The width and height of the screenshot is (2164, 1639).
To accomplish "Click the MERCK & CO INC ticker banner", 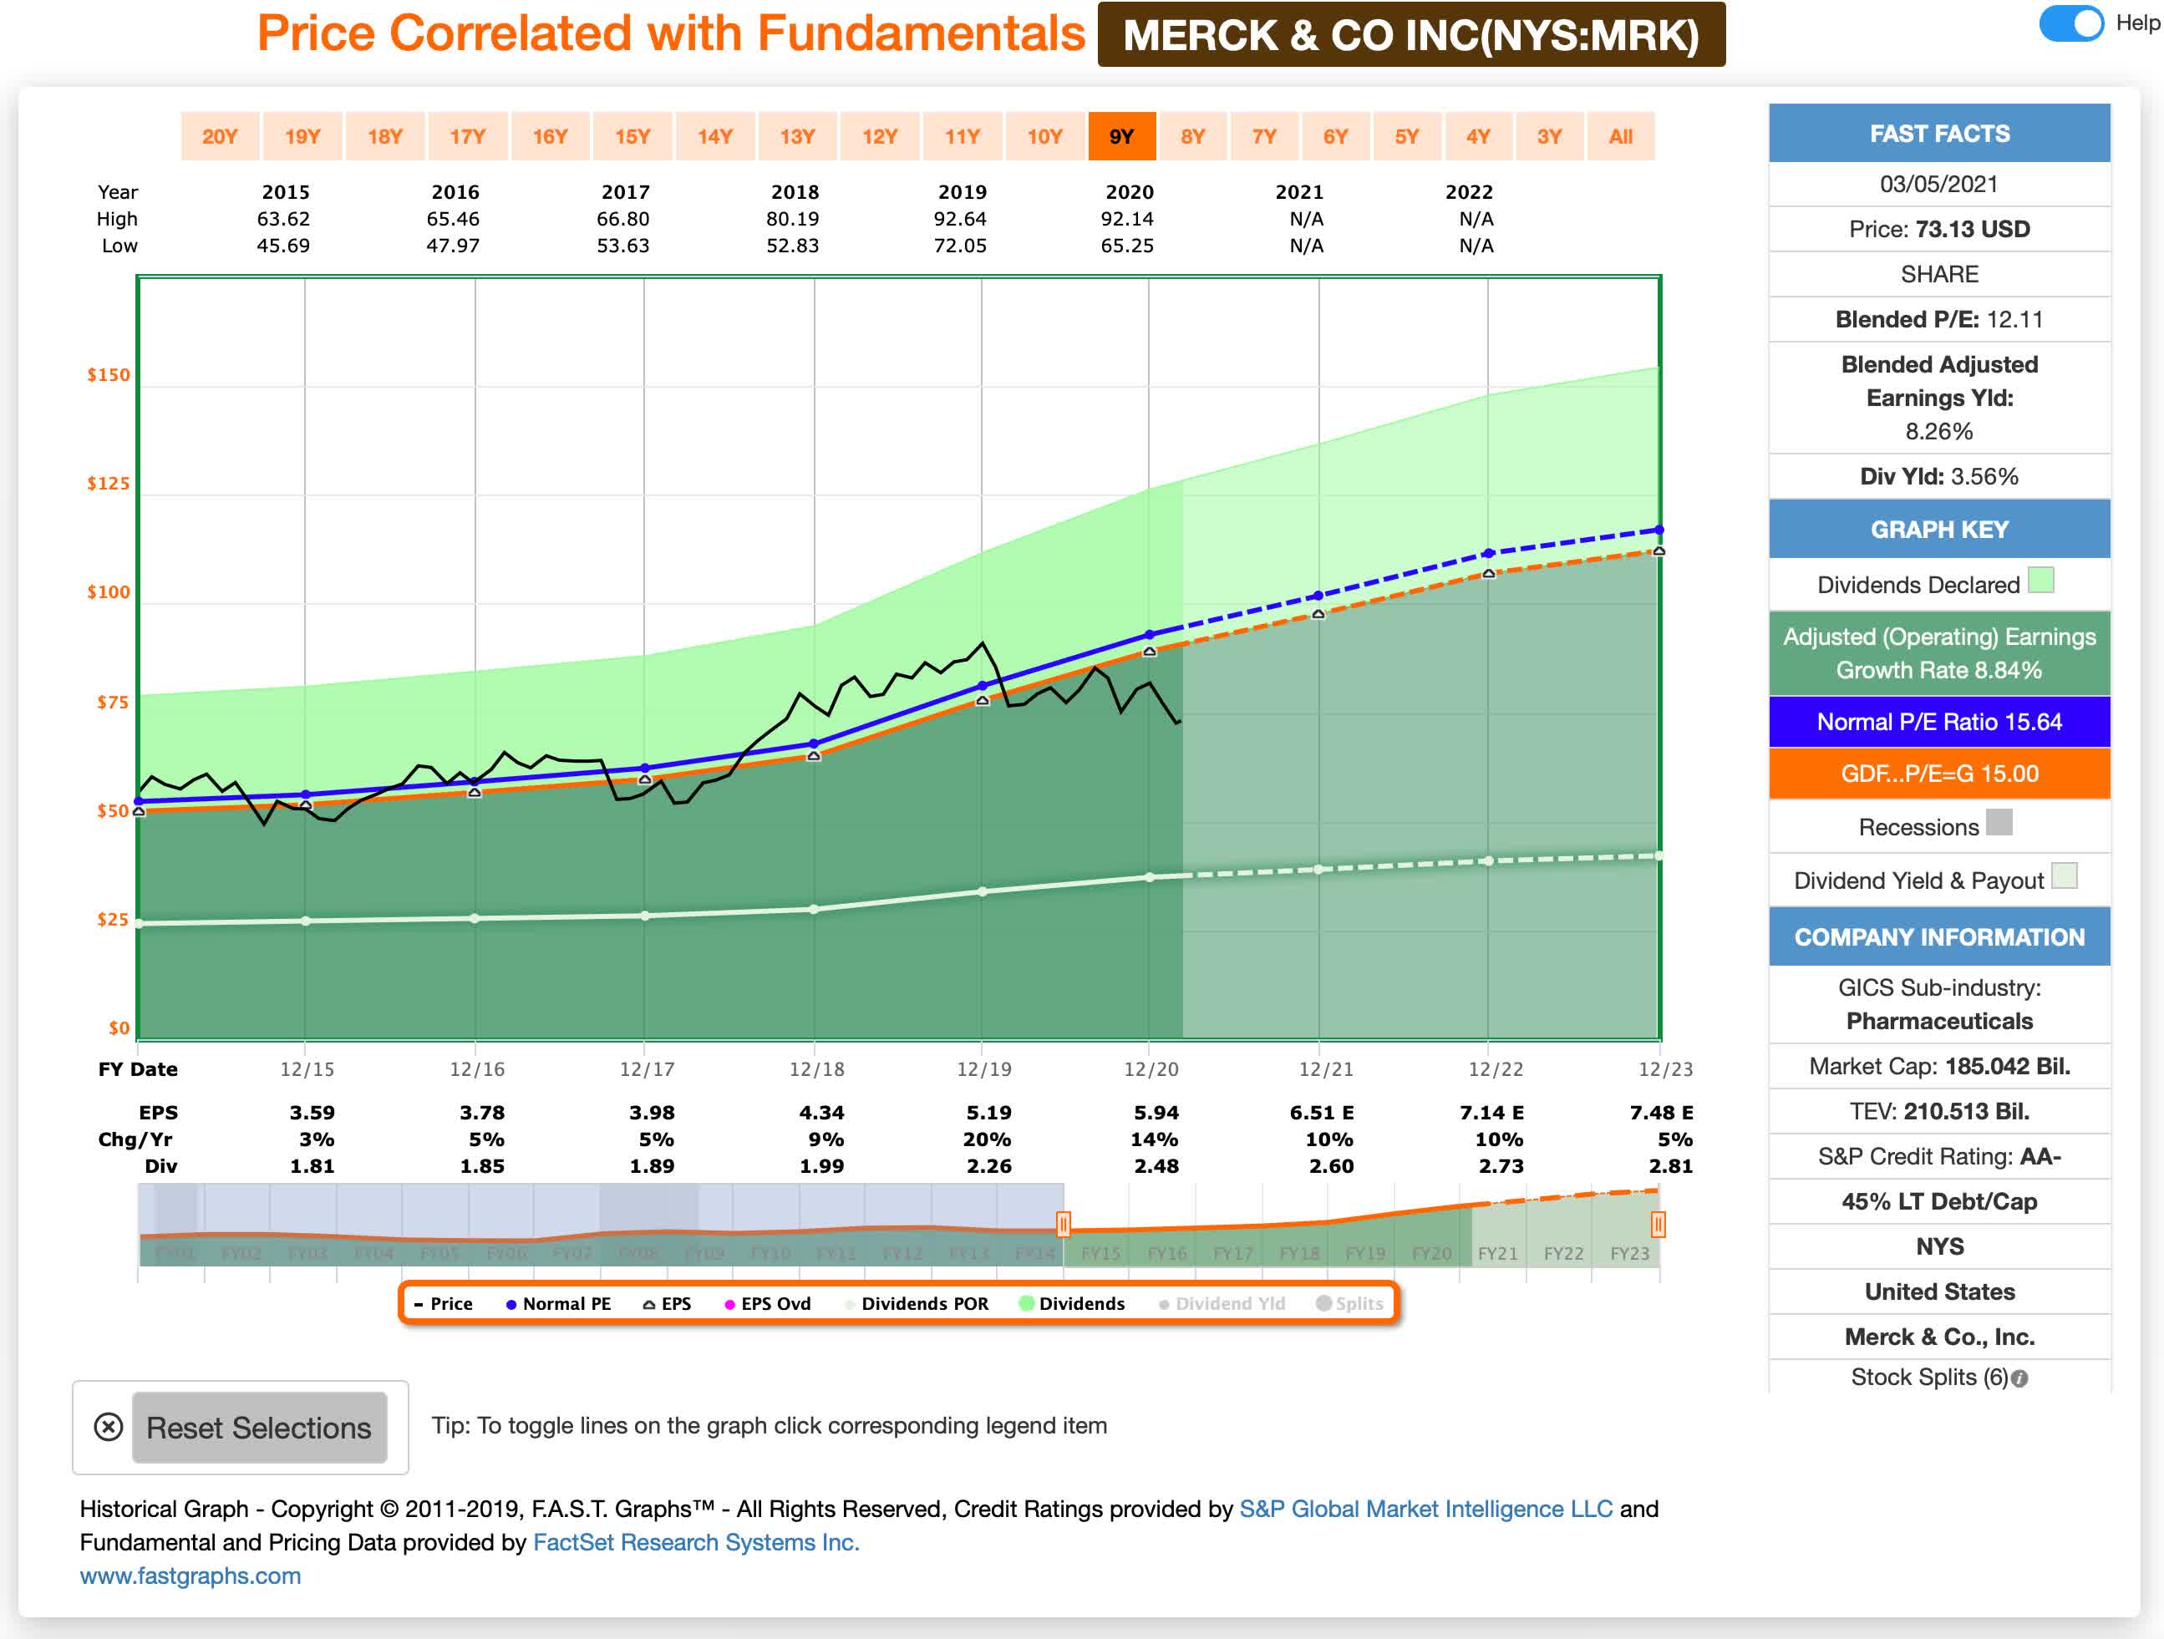I will click(x=1410, y=35).
